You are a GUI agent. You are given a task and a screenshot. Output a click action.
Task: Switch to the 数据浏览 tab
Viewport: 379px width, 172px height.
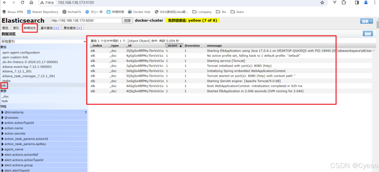coord(30,28)
